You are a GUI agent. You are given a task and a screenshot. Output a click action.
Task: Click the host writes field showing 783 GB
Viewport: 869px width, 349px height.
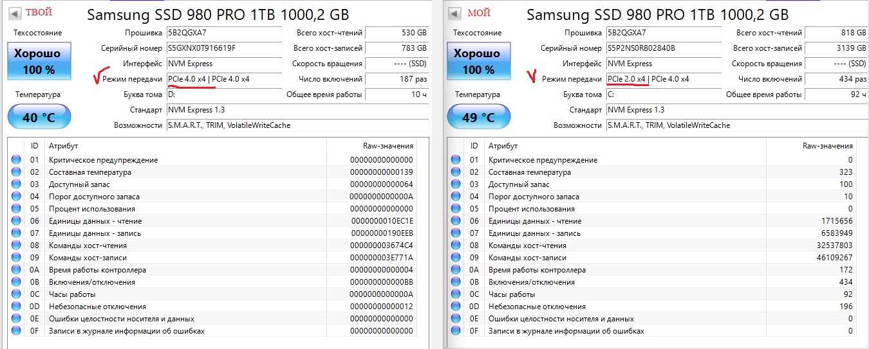pos(397,48)
